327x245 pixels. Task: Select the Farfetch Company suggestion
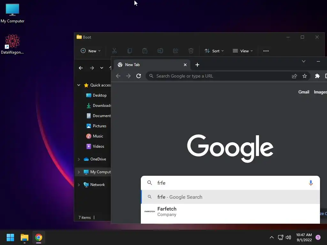(230, 212)
